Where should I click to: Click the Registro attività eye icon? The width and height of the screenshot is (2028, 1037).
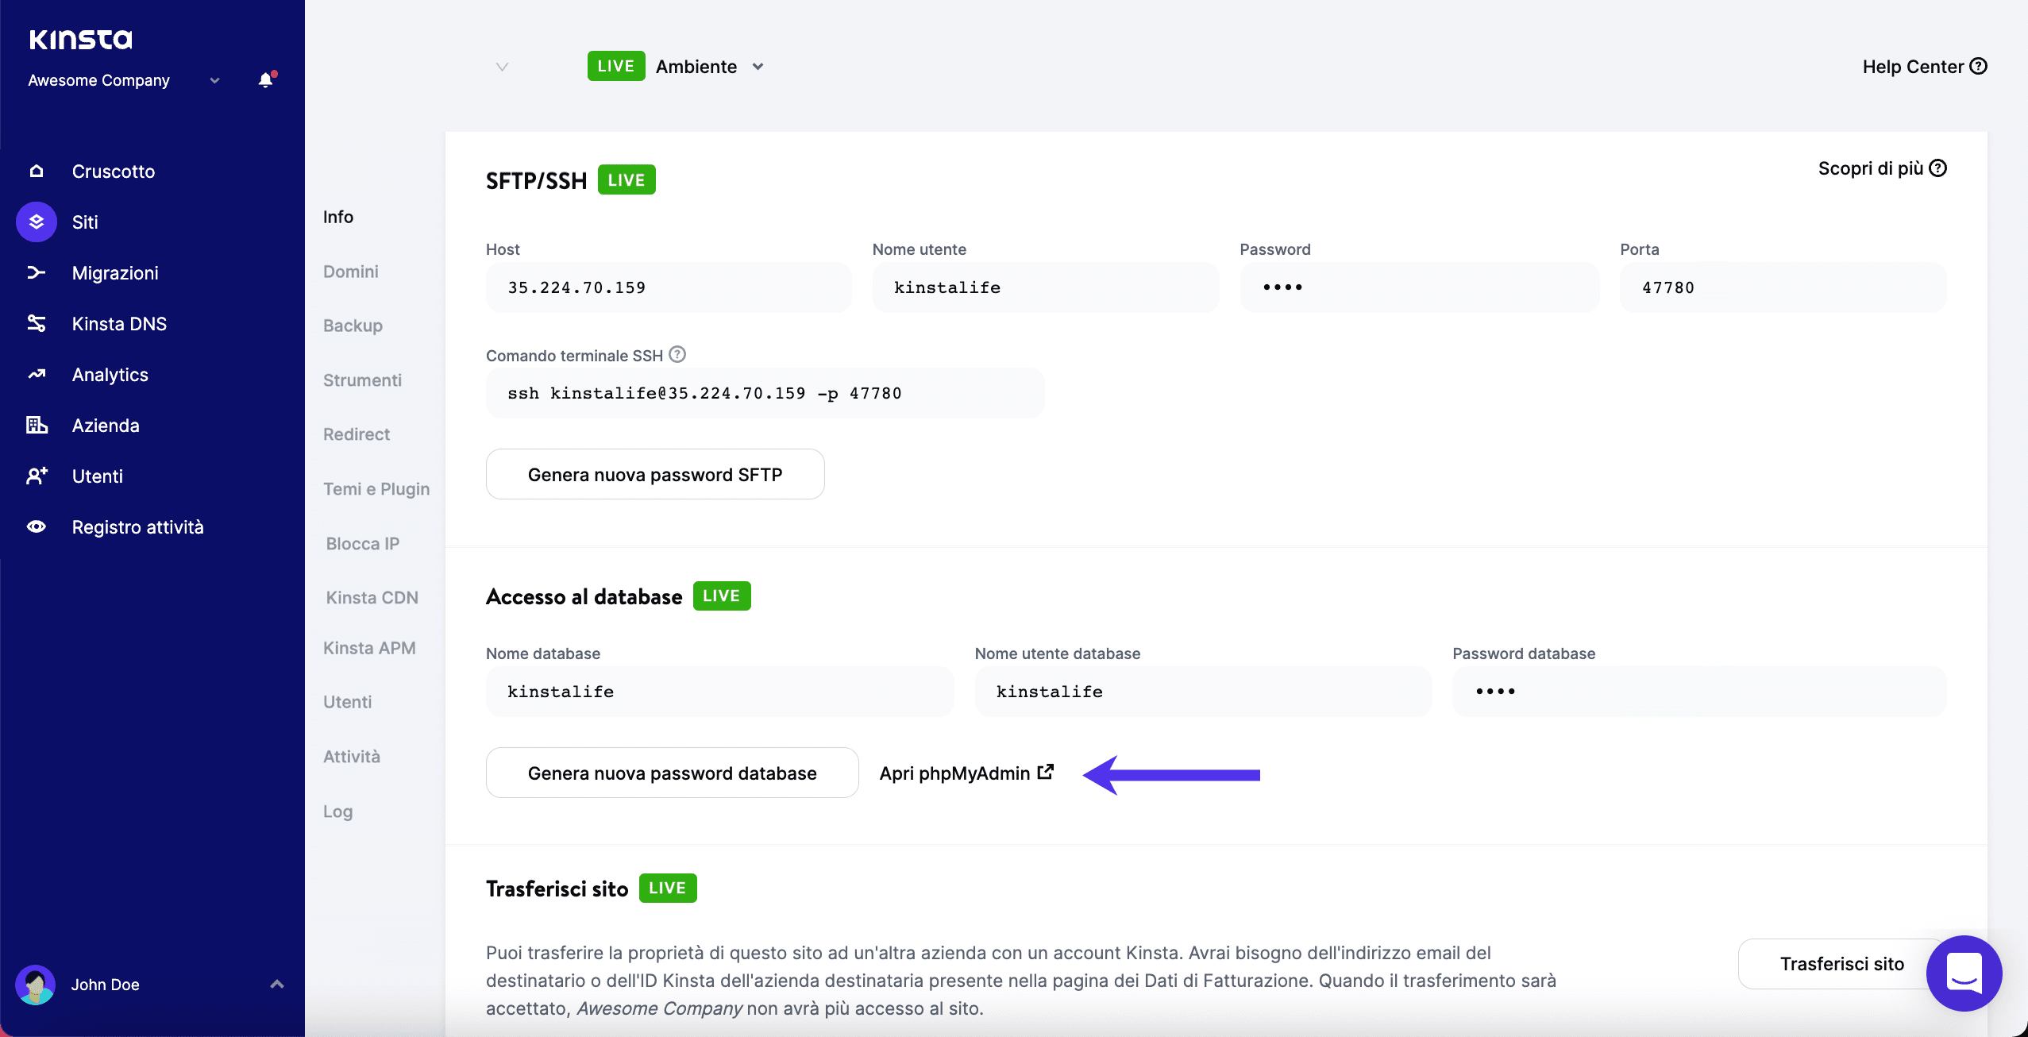[x=36, y=526]
